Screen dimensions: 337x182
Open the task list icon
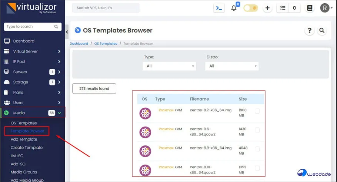point(283,8)
